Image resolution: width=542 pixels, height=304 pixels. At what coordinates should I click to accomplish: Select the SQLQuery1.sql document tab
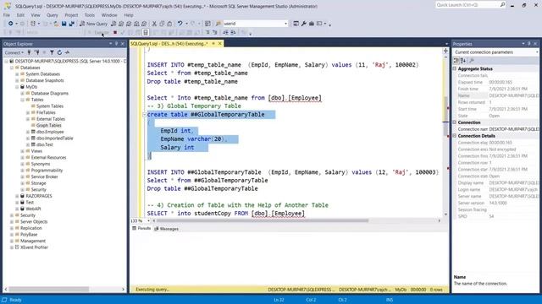coord(169,44)
